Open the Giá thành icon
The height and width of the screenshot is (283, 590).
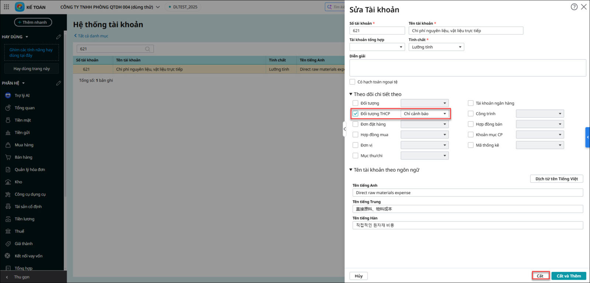click(8, 244)
